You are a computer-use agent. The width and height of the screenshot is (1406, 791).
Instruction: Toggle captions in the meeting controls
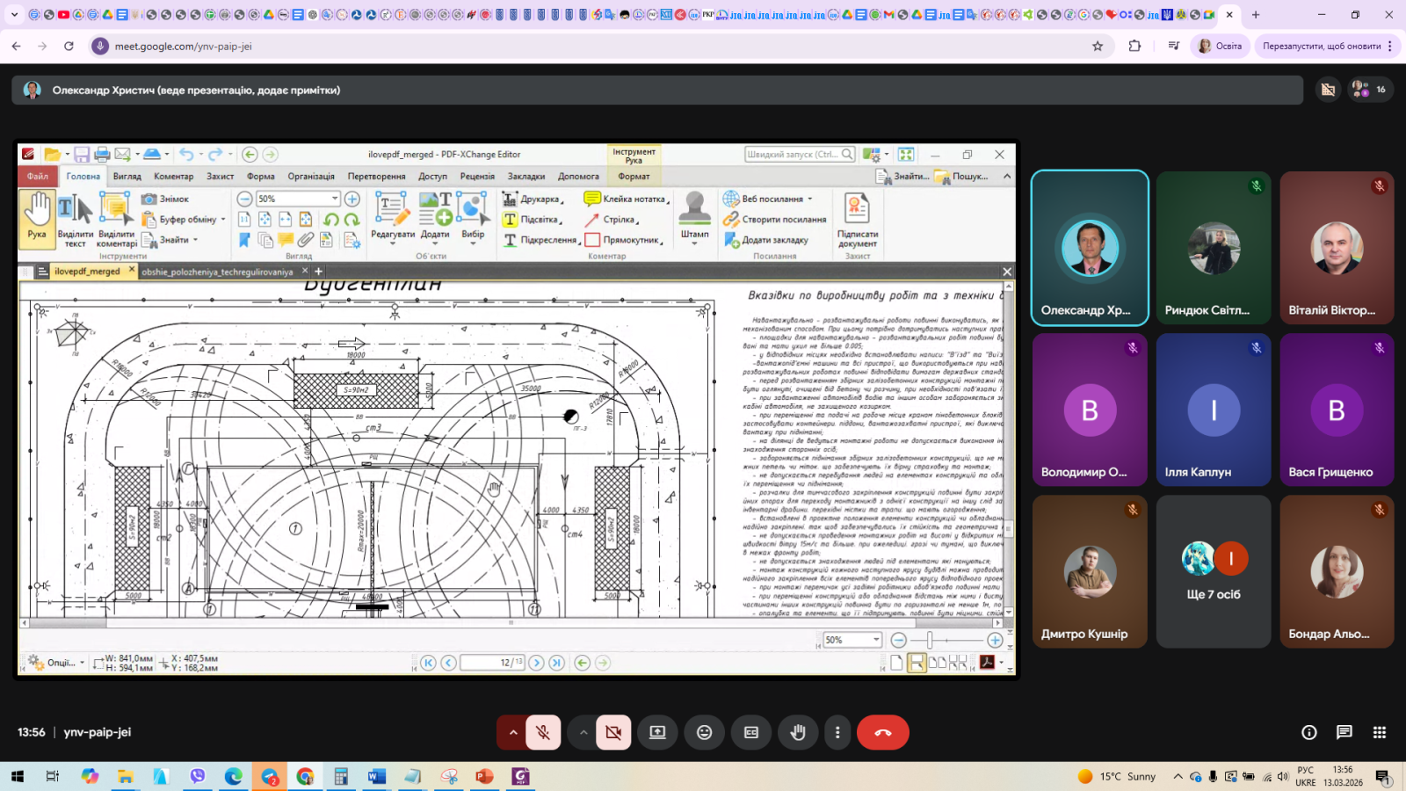[x=751, y=732]
